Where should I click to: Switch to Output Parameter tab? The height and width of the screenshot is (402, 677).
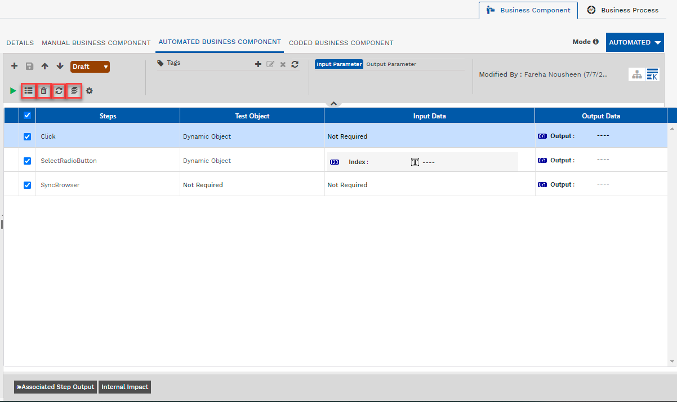(x=391, y=64)
